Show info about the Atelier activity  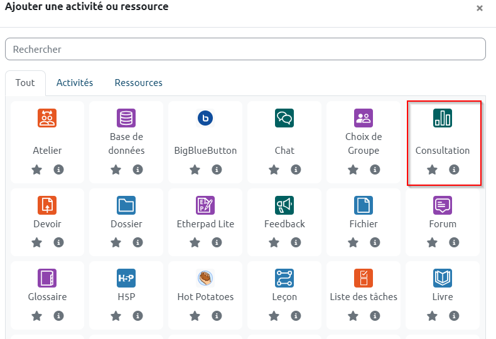(x=58, y=169)
